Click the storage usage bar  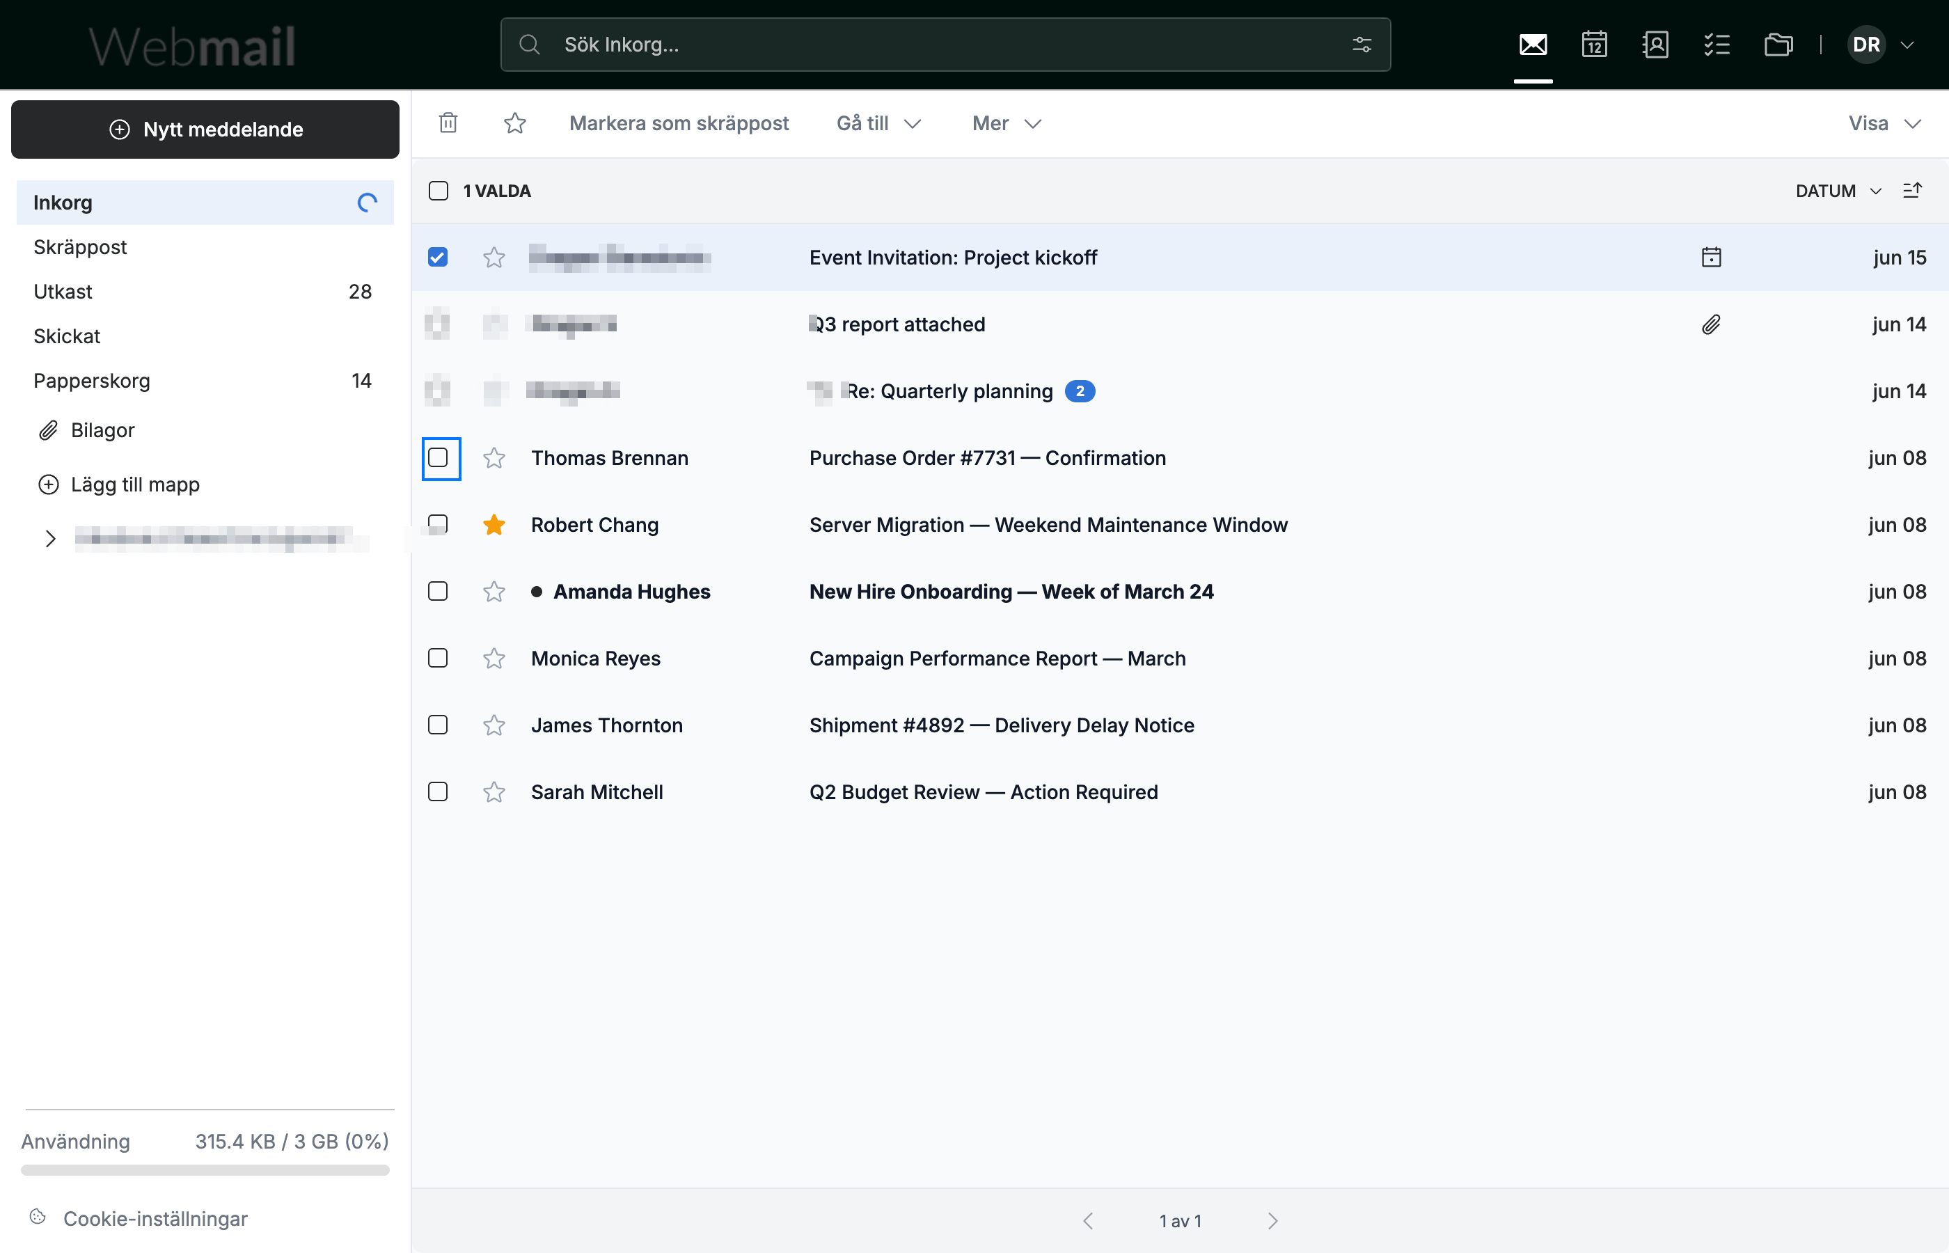(x=205, y=1170)
